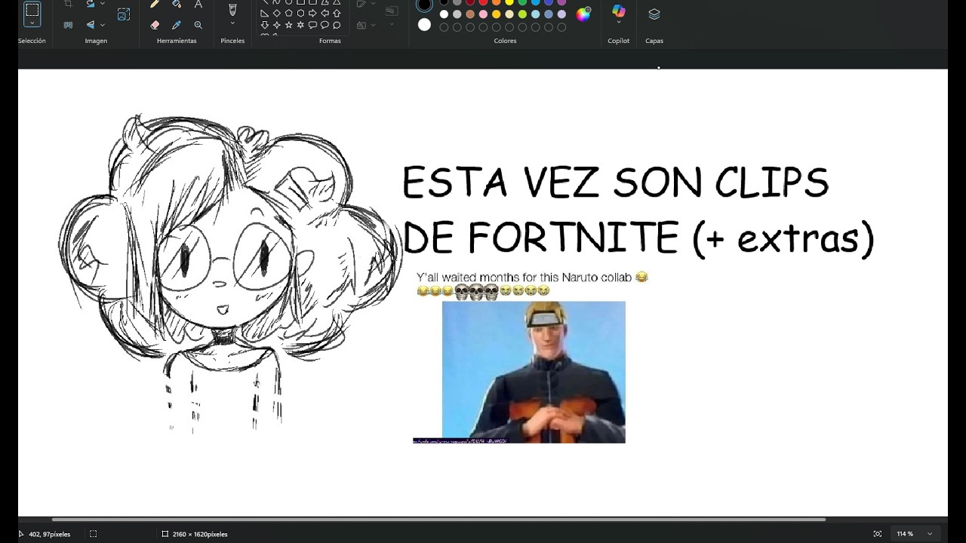Select the text tool A

click(198, 4)
